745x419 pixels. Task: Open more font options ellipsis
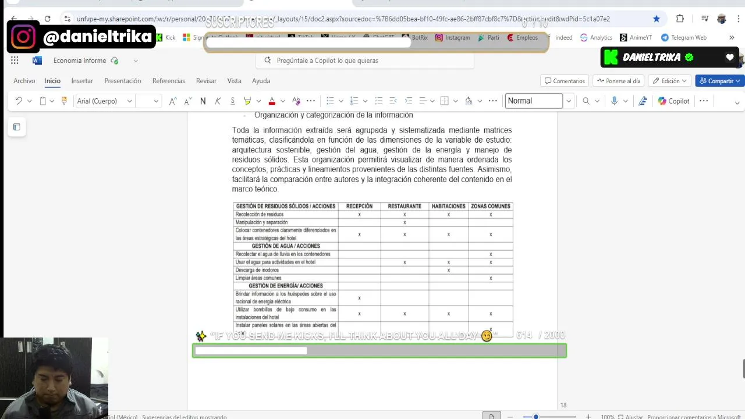coord(311,101)
